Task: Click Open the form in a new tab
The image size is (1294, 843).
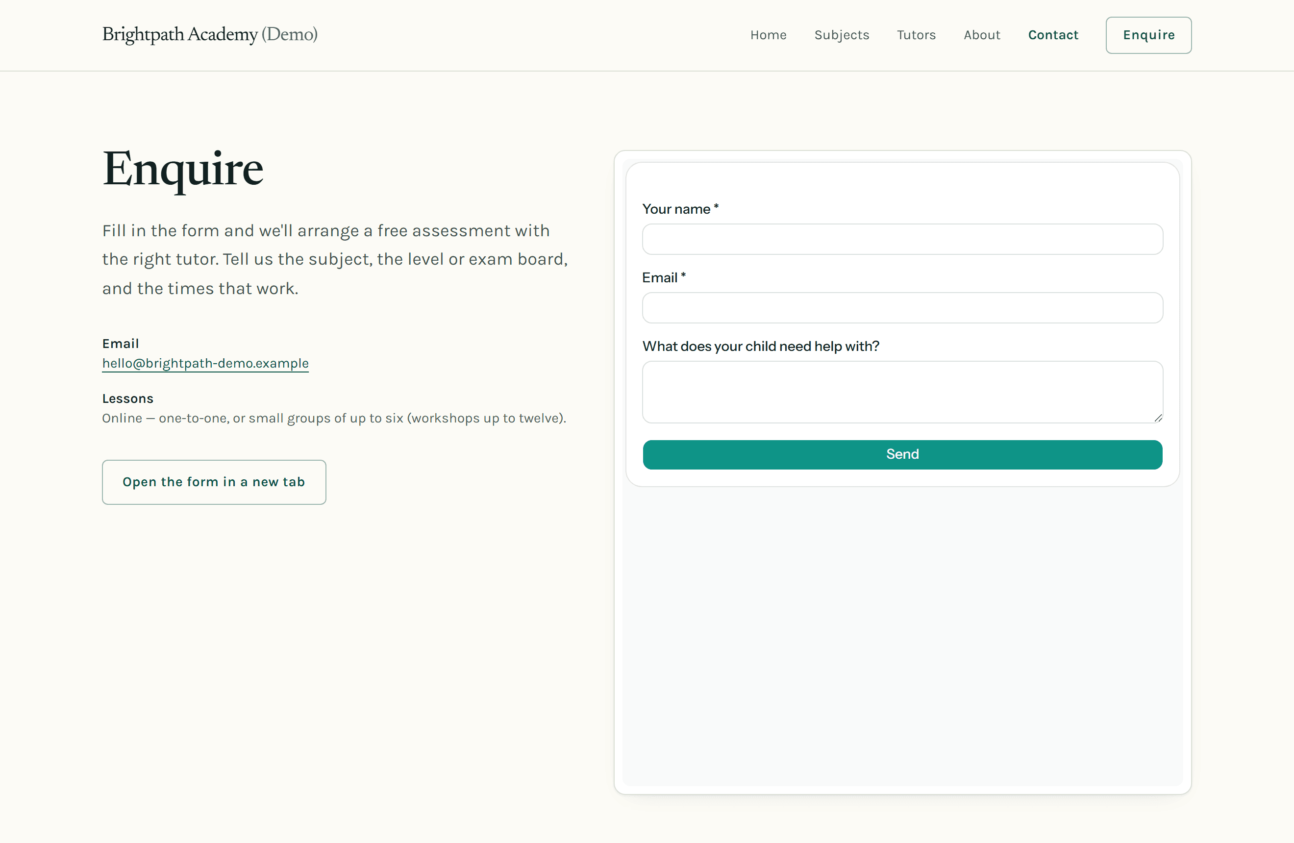Action: coord(214,482)
